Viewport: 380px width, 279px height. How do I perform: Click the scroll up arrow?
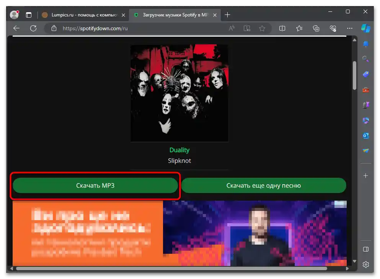(x=355, y=40)
